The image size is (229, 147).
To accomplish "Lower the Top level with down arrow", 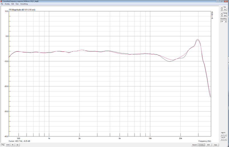I will tap(222, 10).
